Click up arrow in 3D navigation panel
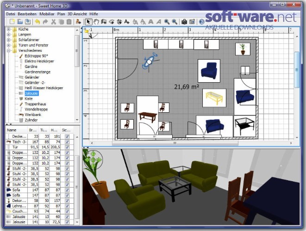 click(93, 154)
